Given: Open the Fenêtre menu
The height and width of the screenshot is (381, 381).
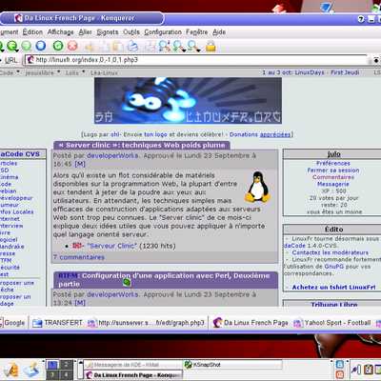Looking at the screenshot, I should click(x=197, y=32).
